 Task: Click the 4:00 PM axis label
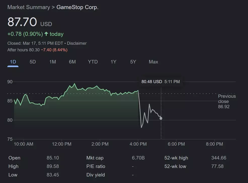[x=138, y=144]
